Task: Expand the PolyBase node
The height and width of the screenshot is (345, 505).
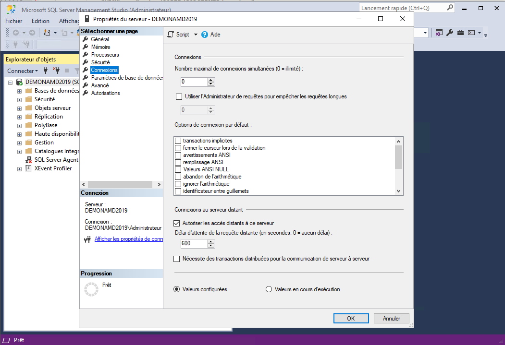Action: (19, 126)
